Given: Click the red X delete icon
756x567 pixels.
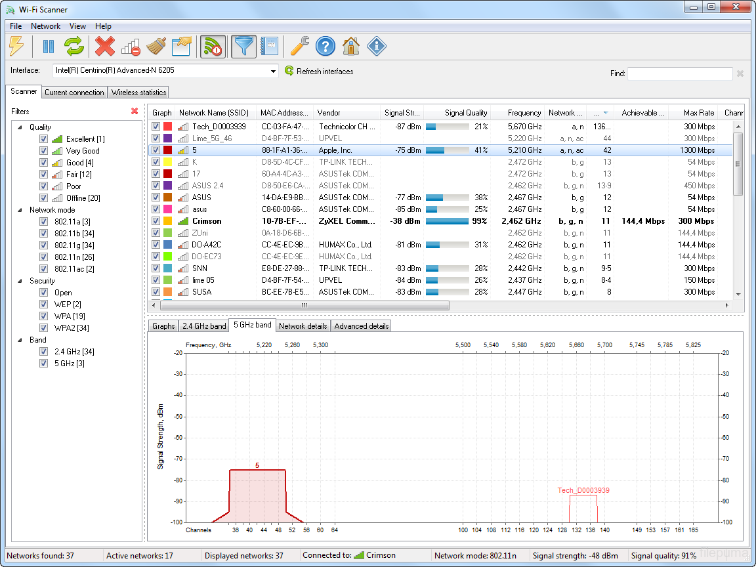Looking at the screenshot, I should [104, 47].
